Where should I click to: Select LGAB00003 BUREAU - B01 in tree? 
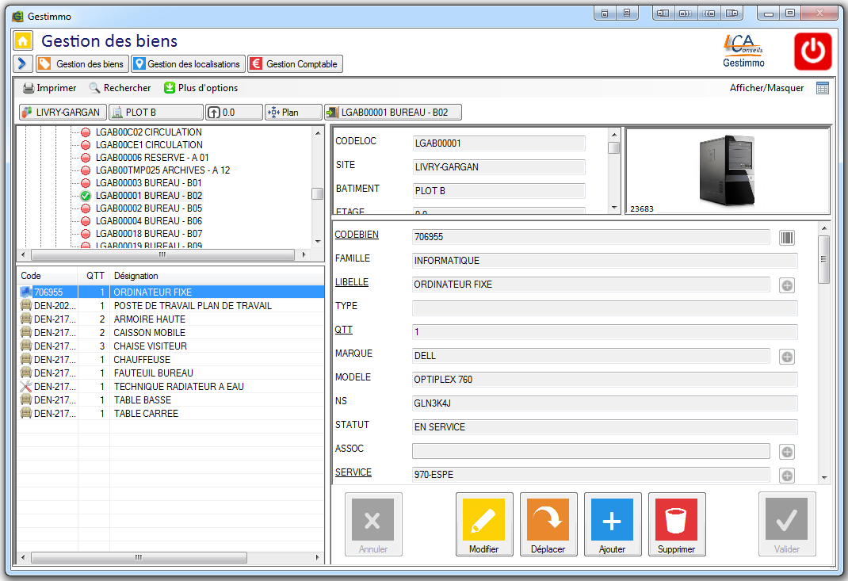coord(148,183)
